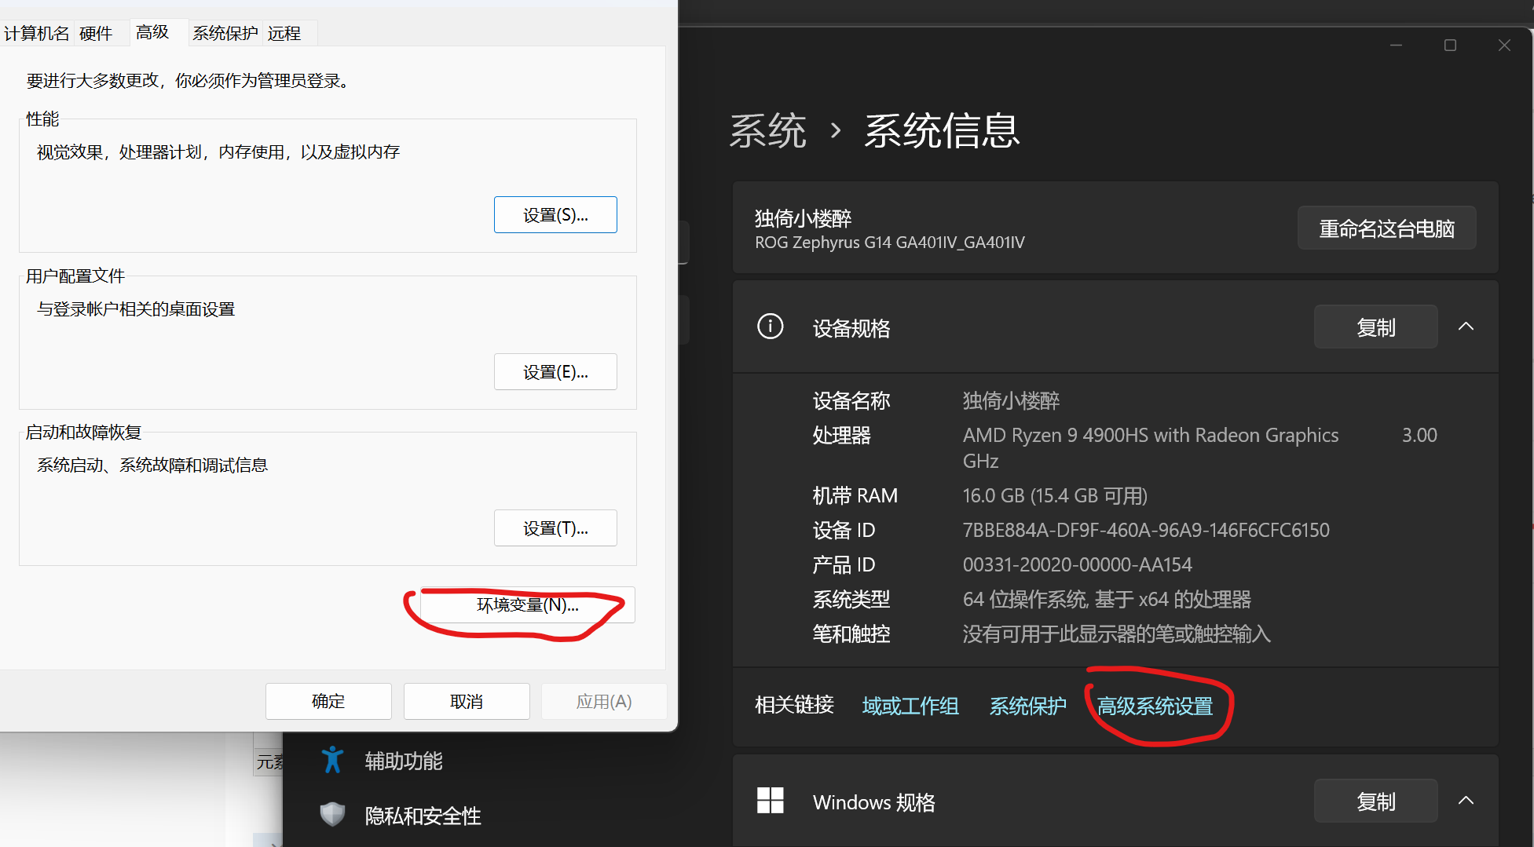Switch to the 硬件 tab

pos(96,33)
